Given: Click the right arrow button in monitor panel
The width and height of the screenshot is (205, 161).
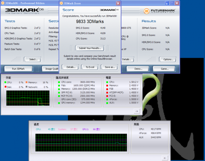Looking at the screenshot, I should point(137,111).
